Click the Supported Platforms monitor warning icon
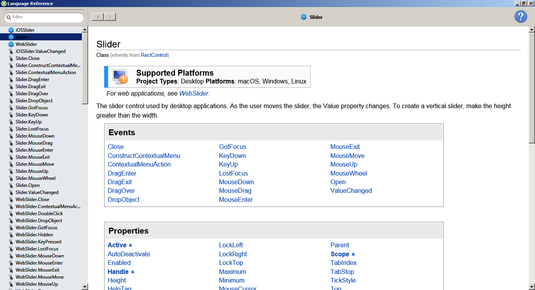 (x=120, y=77)
